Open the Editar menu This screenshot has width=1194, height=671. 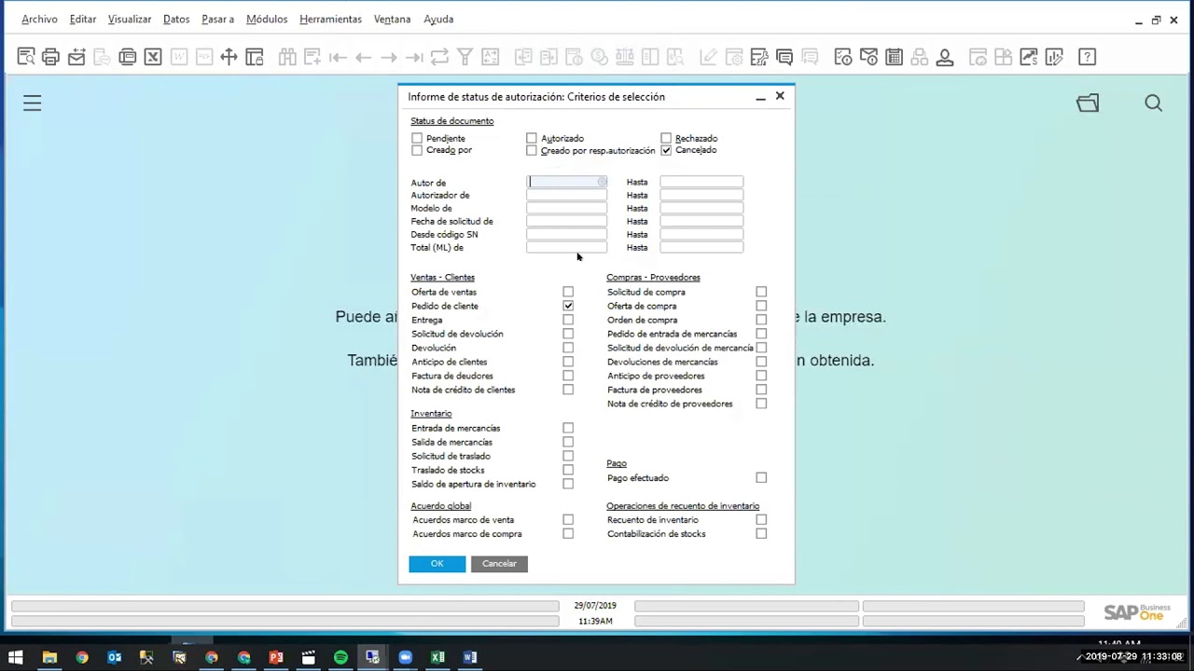click(x=82, y=19)
